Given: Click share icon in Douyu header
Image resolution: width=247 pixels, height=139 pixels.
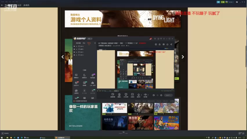Looking at the screenshot, I should coord(171,44).
